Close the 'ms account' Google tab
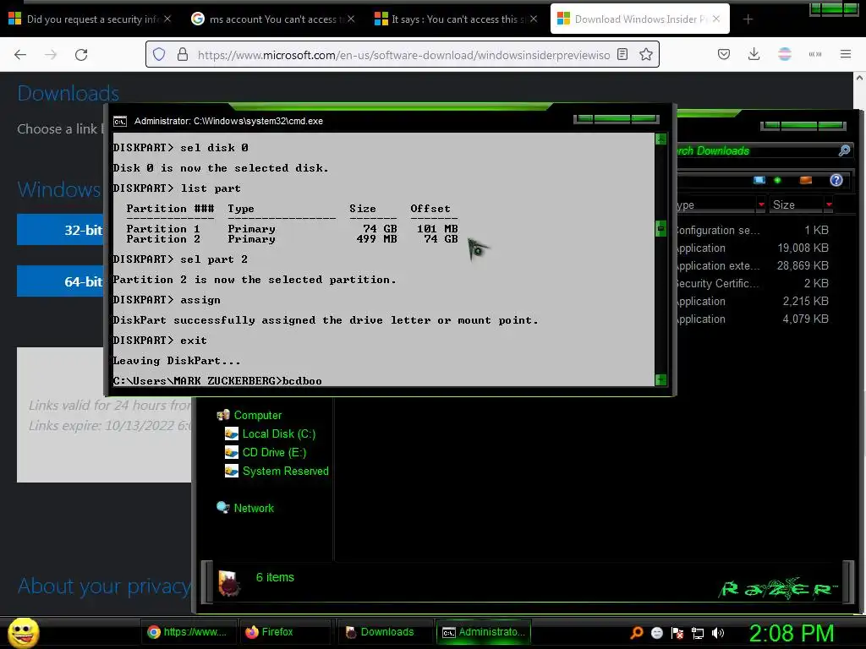The image size is (866, 649). click(x=351, y=19)
